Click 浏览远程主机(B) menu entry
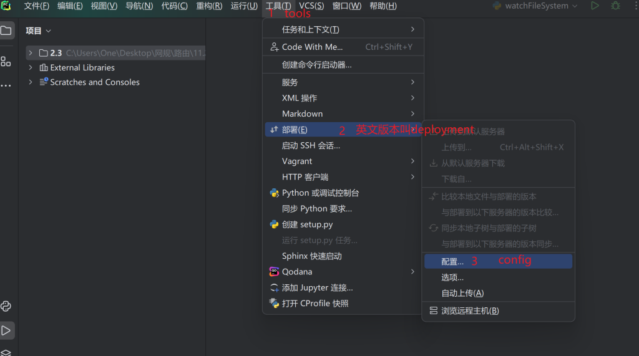The width and height of the screenshot is (639, 356). pos(470,310)
